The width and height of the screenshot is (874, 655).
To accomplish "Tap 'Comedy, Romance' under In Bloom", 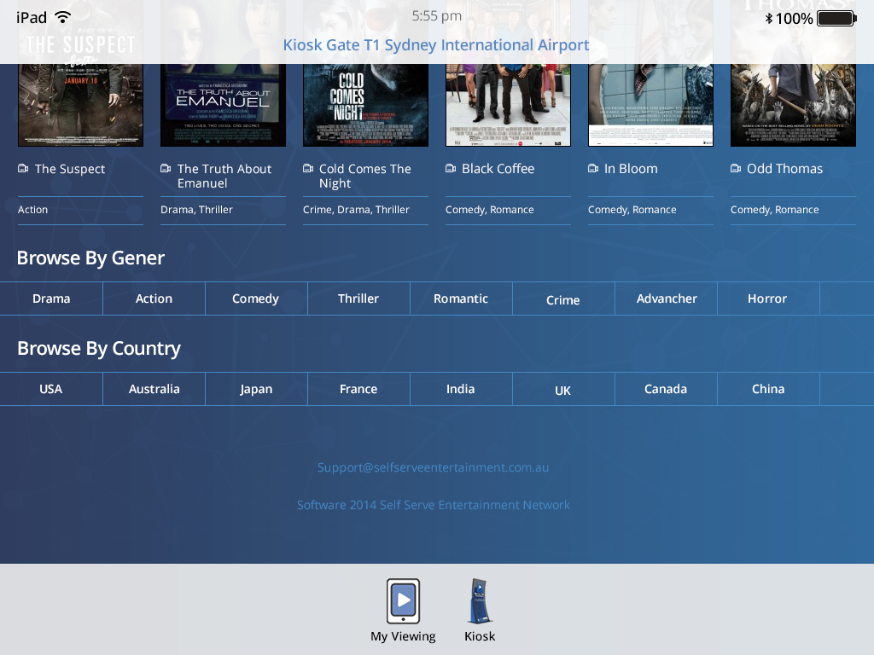I will (632, 210).
